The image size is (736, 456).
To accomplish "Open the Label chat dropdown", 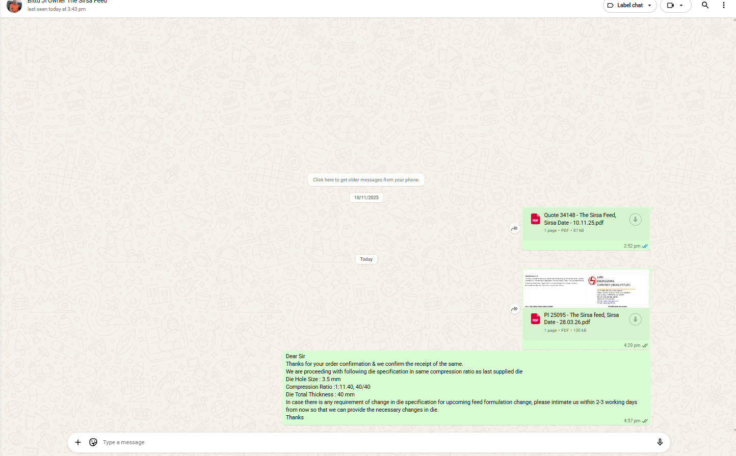I will tap(629, 6).
